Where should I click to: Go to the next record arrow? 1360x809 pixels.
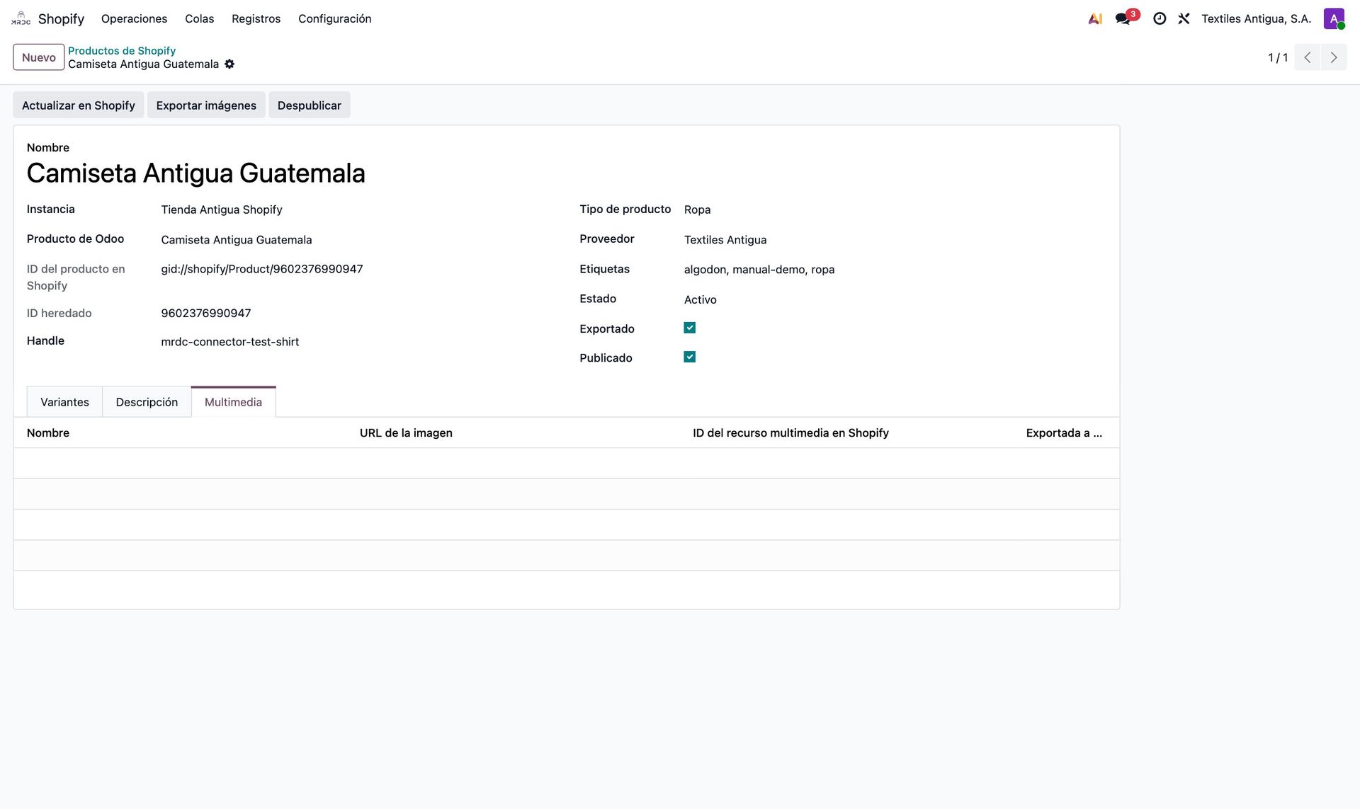pos(1334,57)
